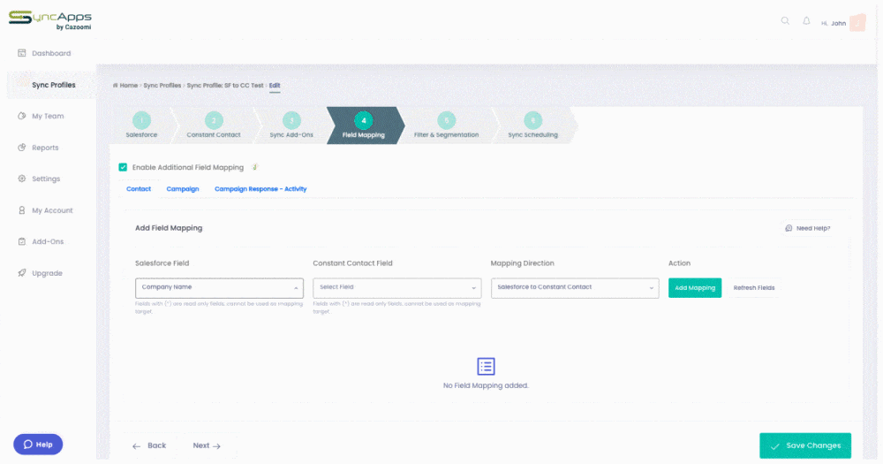This screenshot has height=464, width=883.
Task: Open John's user avatar menu
Action: (857, 23)
